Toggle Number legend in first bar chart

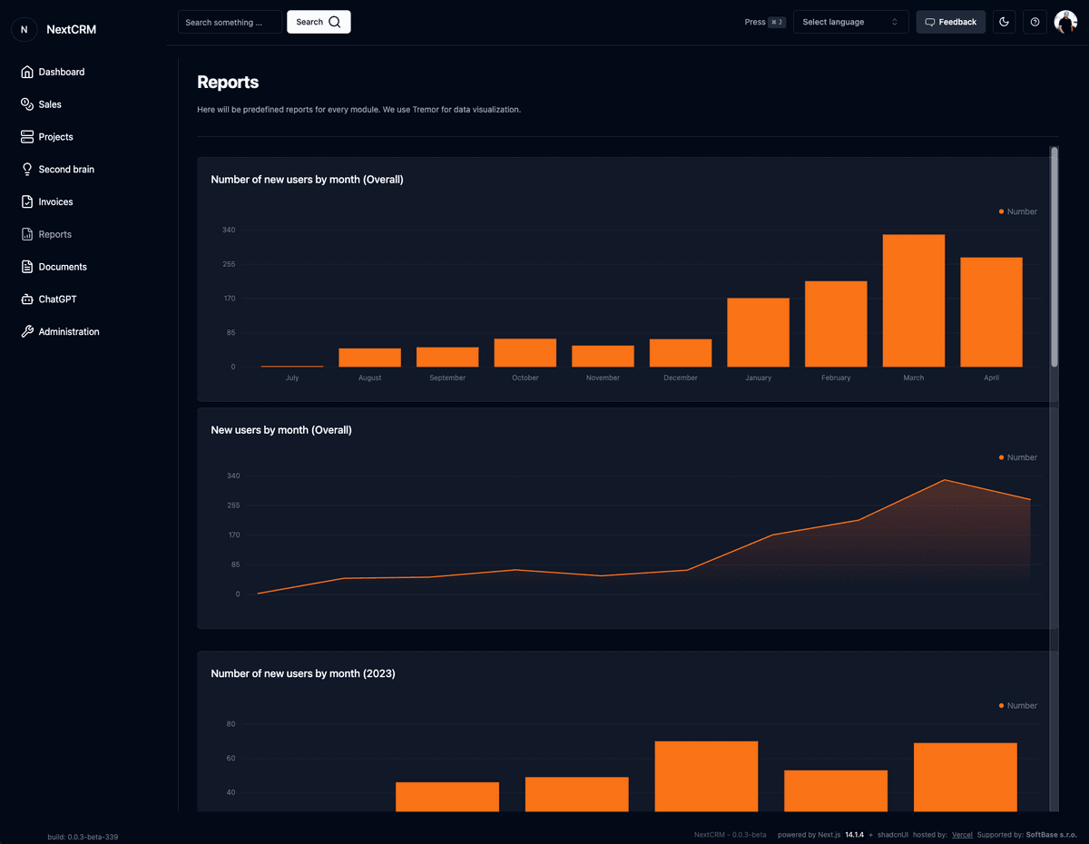point(1017,211)
